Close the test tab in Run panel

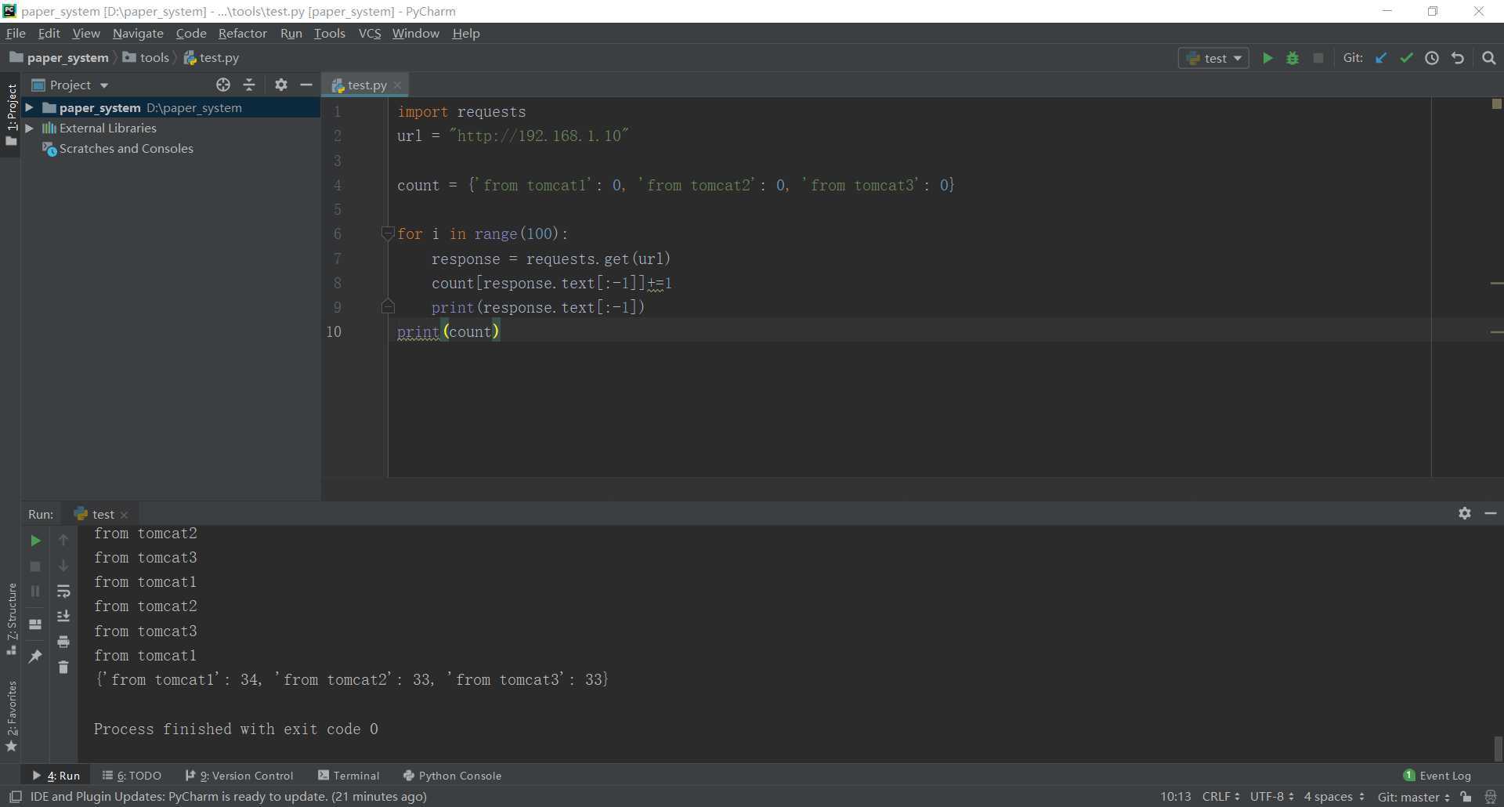coord(124,515)
